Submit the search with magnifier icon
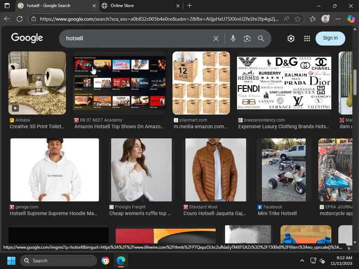Viewport: 359px width, 269px height. pyautogui.click(x=261, y=39)
